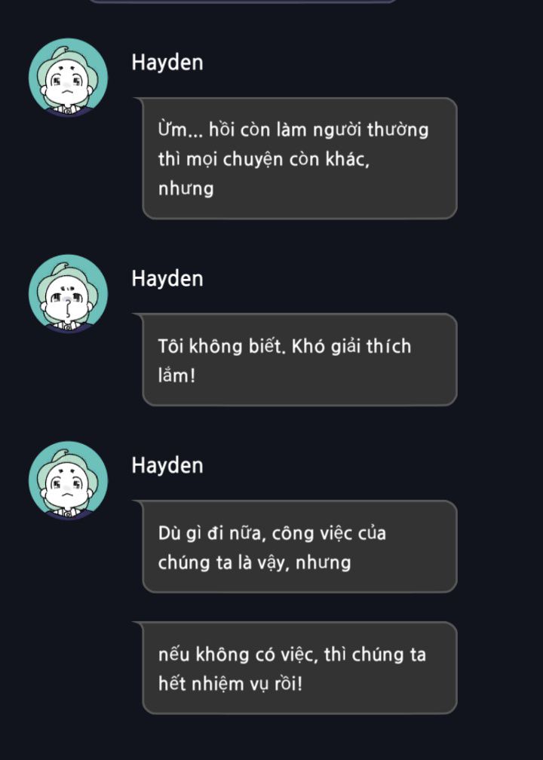Viewport: 543px width, 760px height.
Task: Click the line "hết nhiệm vụ rồi!"
Action: (230, 684)
